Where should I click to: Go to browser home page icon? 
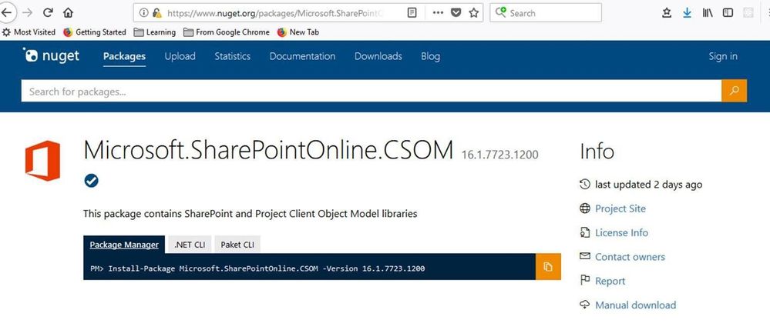69,13
